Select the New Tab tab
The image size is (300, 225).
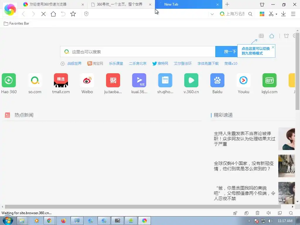[x=188, y=4]
